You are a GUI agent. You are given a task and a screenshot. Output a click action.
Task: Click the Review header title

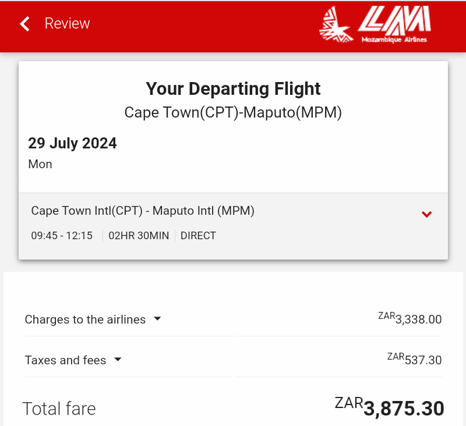67,23
